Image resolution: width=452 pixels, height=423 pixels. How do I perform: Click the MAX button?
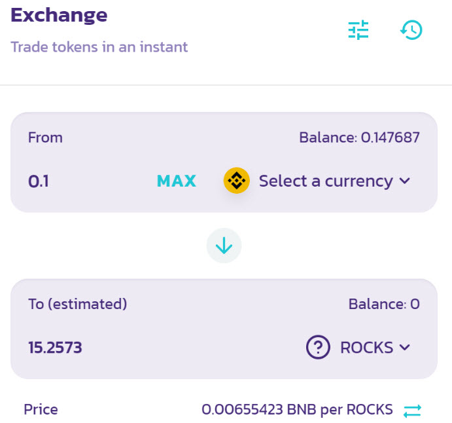(x=177, y=181)
